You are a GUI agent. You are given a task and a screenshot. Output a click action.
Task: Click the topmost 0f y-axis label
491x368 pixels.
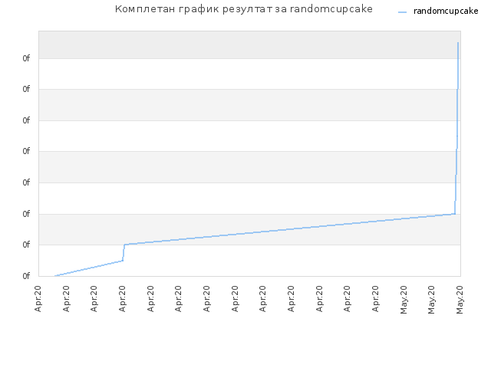pos(26,58)
